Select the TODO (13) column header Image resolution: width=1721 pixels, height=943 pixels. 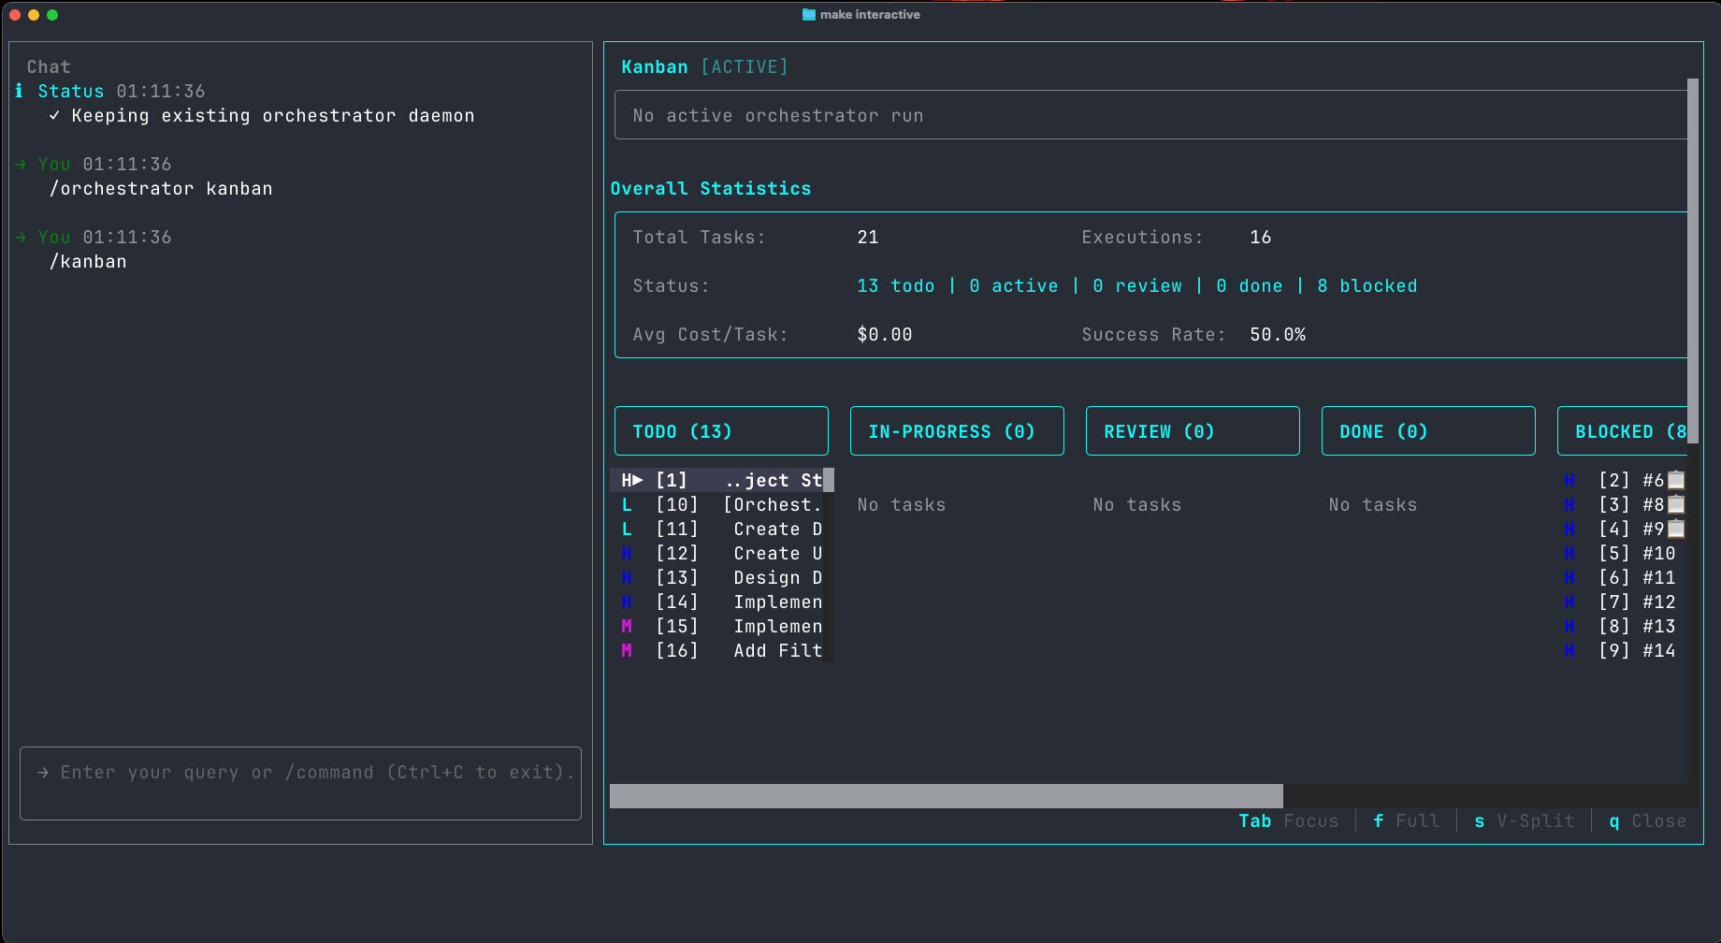[721, 430]
